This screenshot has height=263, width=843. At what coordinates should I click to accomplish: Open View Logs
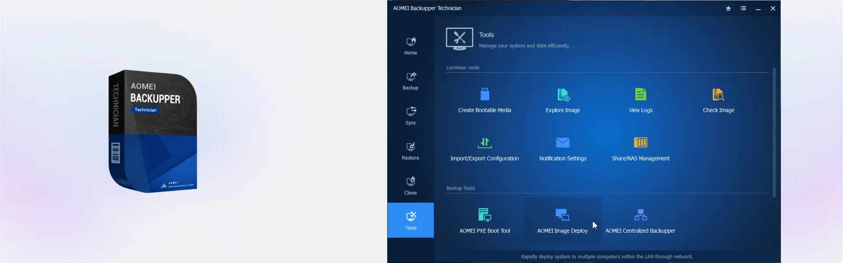(641, 100)
